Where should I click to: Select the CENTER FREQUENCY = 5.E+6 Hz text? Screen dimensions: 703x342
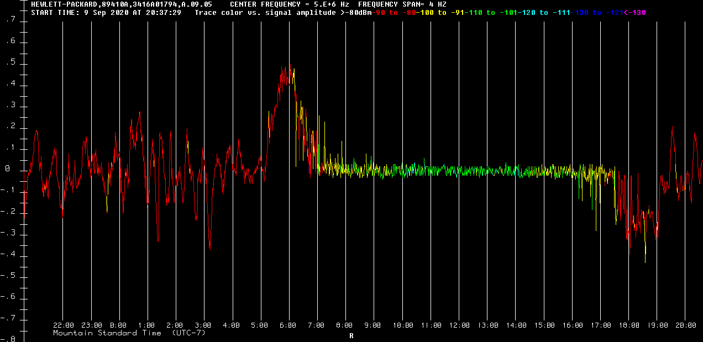289,4
